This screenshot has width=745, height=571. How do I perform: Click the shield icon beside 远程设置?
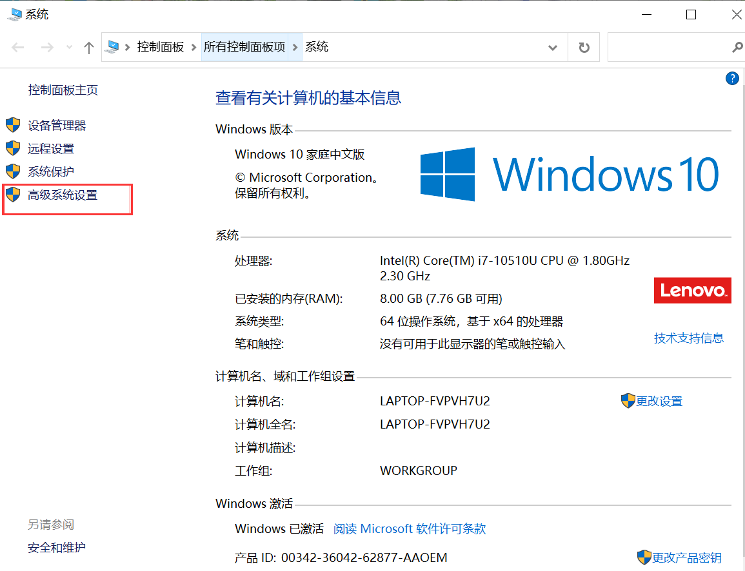tap(13, 148)
